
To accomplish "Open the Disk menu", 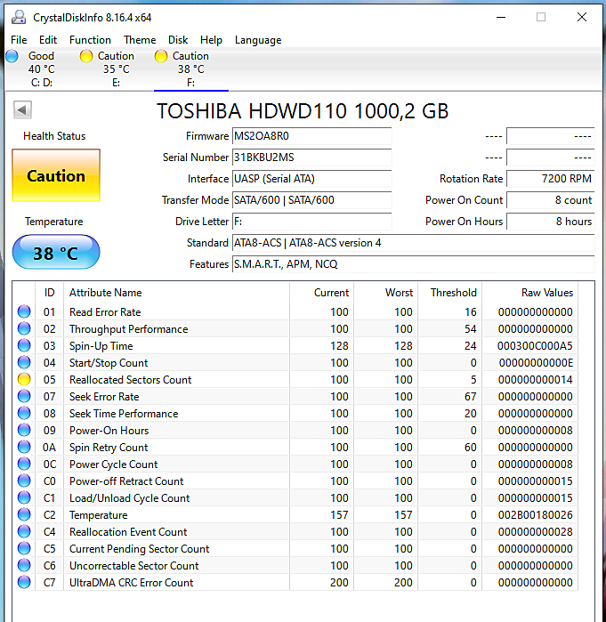I will 178,40.
